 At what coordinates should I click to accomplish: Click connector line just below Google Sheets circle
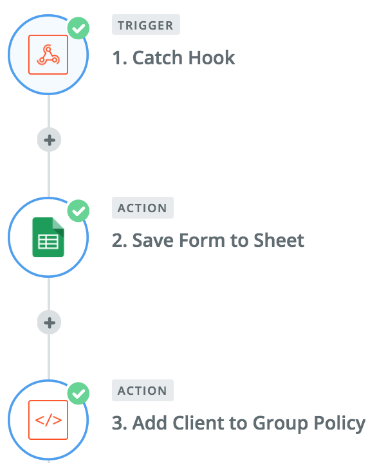click(x=49, y=294)
